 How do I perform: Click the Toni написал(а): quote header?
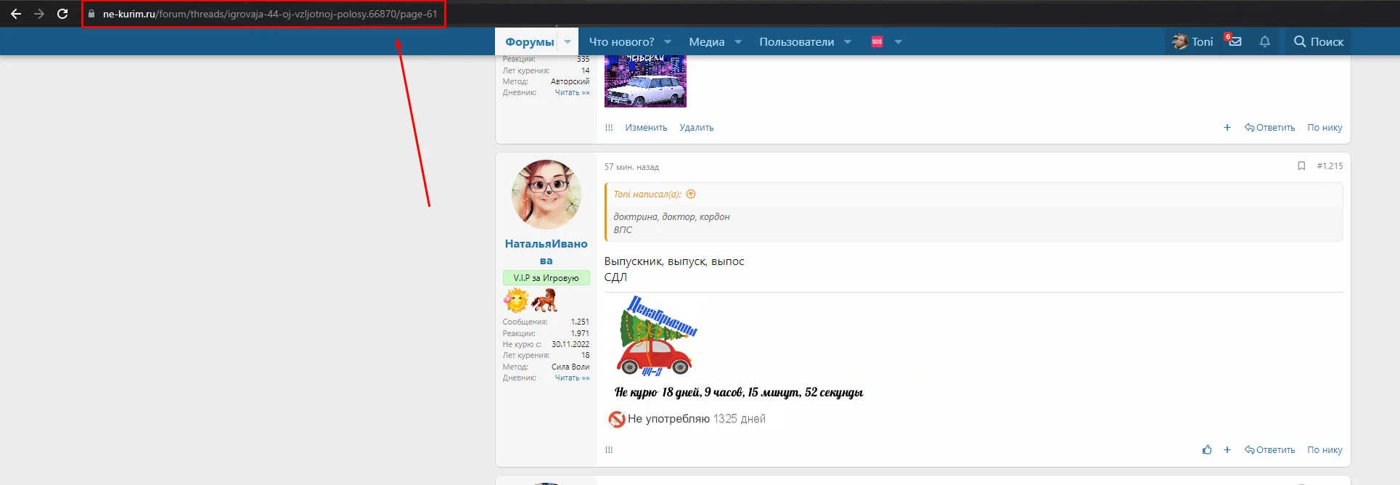pyautogui.click(x=647, y=195)
